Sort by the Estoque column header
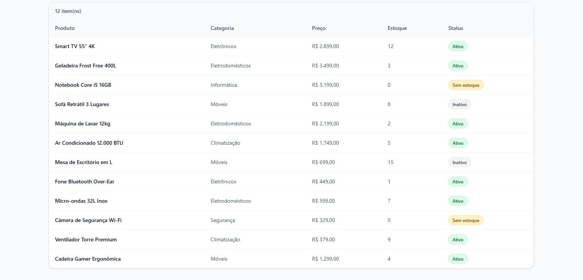 397,28
